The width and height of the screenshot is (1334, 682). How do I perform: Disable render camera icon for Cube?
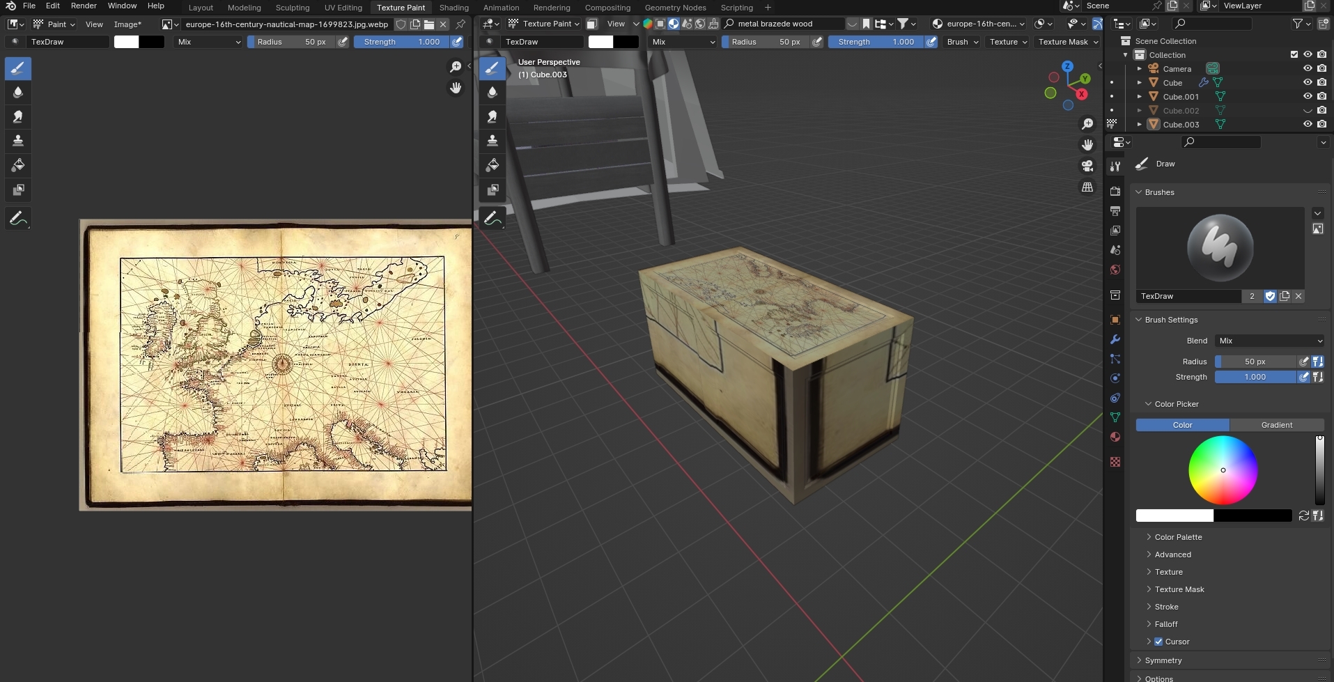pyautogui.click(x=1321, y=82)
